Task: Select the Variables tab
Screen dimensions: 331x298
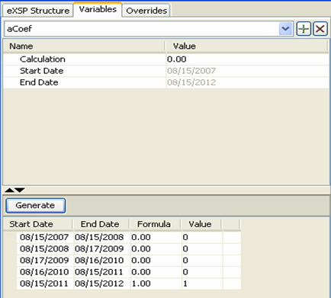Action: (x=98, y=10)
